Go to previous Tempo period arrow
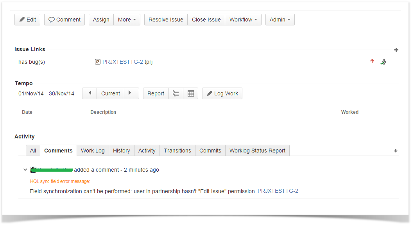This screenshot has width=414, height=226. (x=90, y=93)
